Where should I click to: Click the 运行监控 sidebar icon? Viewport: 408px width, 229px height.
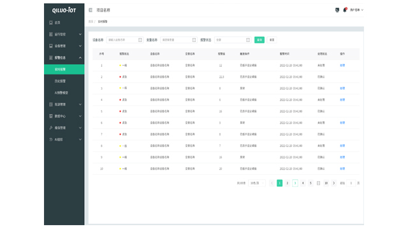51,34
